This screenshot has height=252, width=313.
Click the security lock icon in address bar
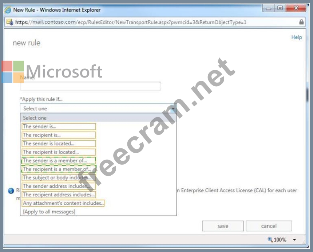click(x=301, y=22)
